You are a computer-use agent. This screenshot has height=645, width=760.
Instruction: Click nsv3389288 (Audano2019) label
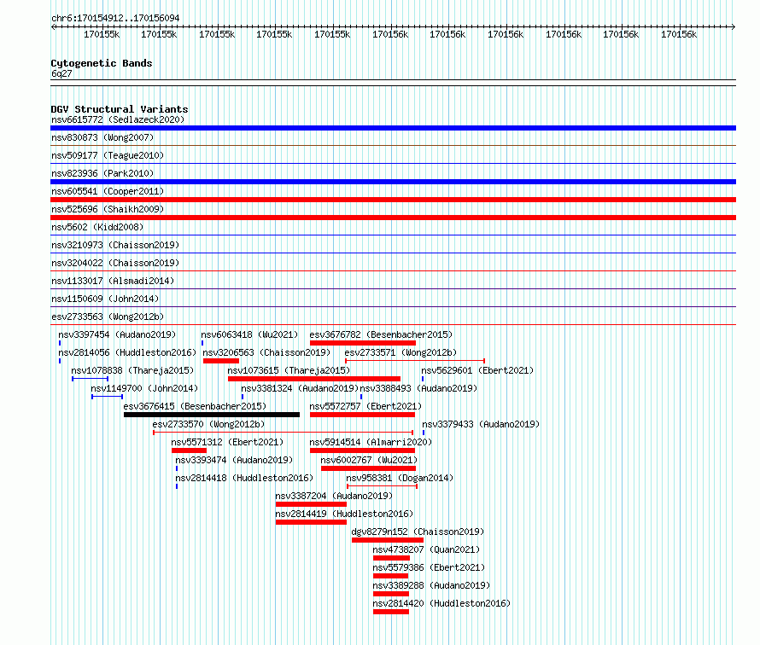point(431,585)
